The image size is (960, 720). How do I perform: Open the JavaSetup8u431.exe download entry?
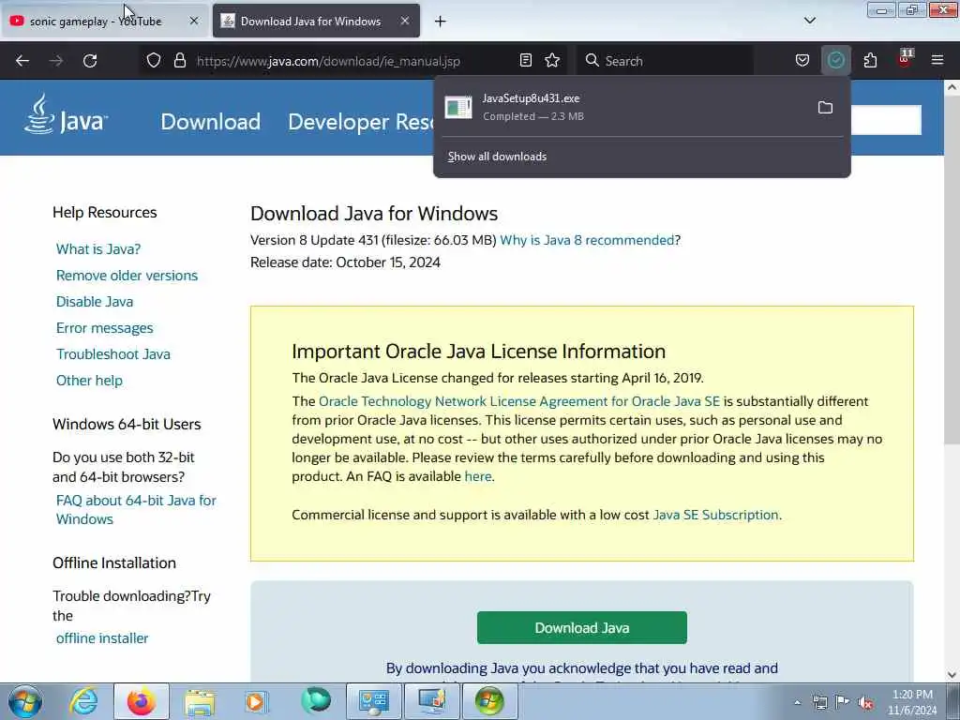click(x=624, y=107)
